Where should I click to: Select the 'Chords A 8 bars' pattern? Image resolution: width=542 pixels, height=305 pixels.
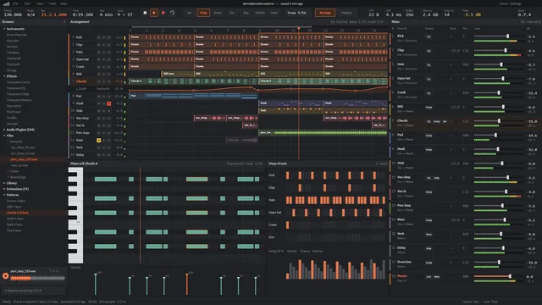click(18, 213)
